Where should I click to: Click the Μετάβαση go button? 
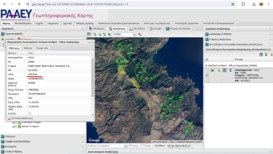[x=160, y=146]
